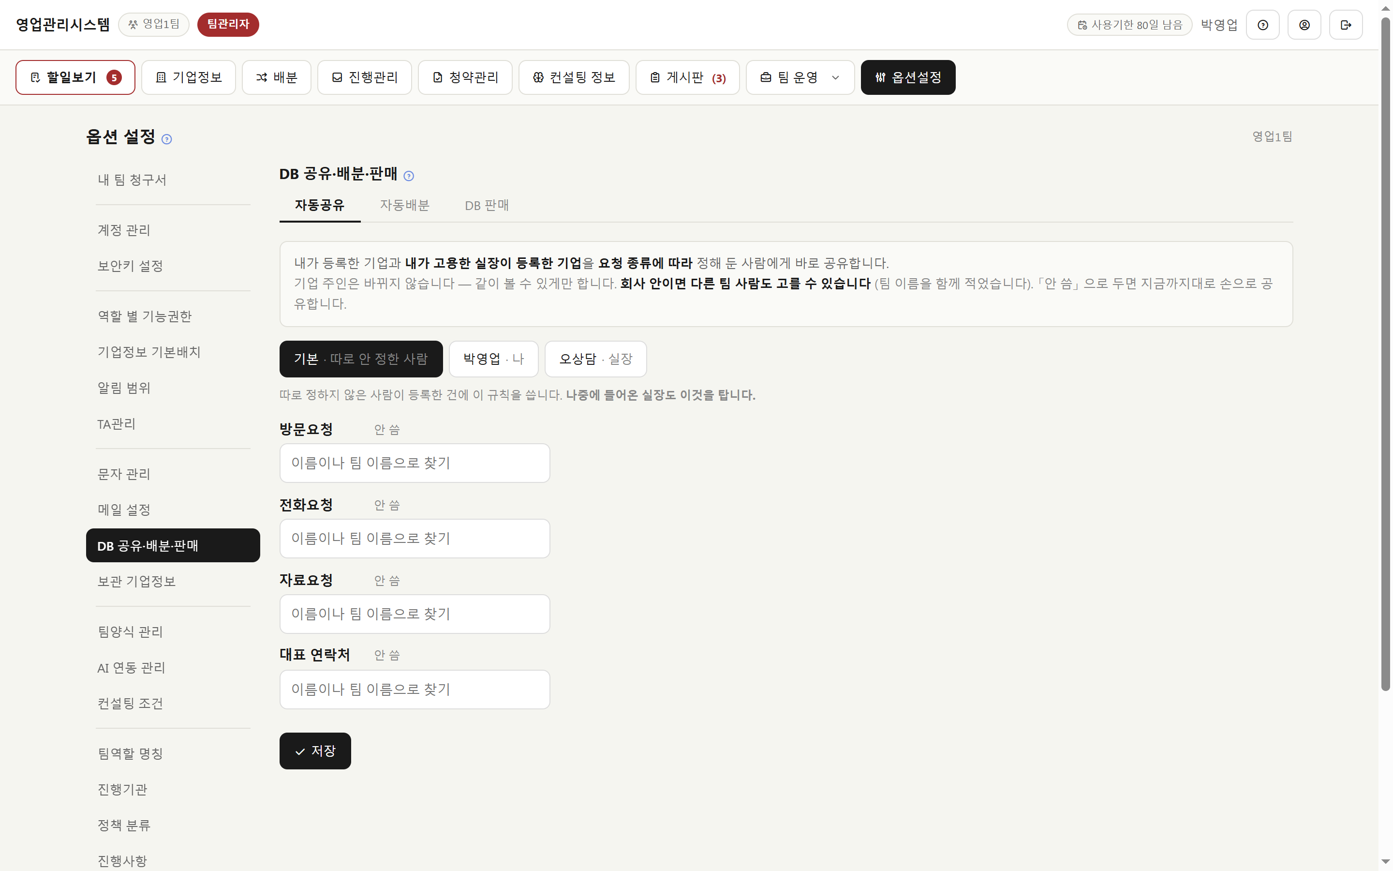Open 청약관리 menu
Screen dimensions: 1393x871
click(x=465, y=77)
